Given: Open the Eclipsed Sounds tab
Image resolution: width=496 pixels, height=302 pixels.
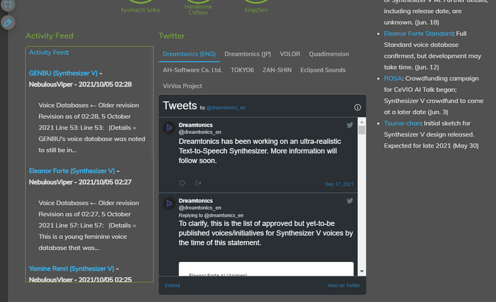Looking at the screenshot, I should [323, 70].
